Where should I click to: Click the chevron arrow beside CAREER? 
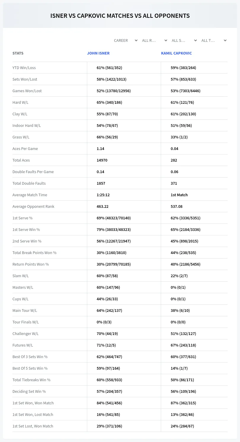coord(136,40)
